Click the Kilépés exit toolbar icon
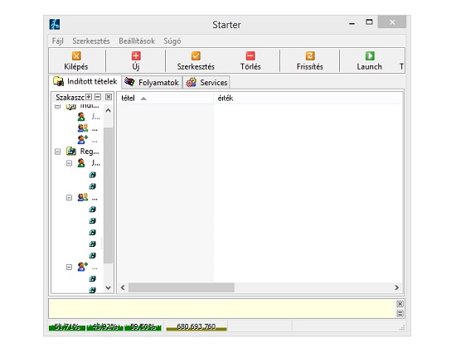This screenshot has width=456, height=352. [76, 55]
